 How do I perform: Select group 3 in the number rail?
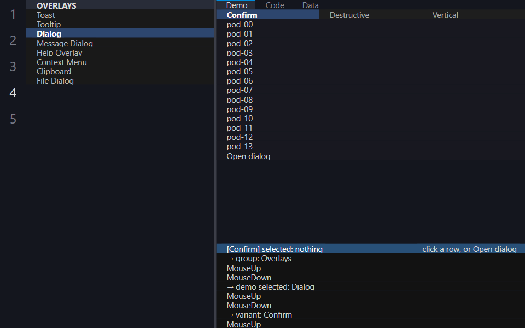(13, 66)
